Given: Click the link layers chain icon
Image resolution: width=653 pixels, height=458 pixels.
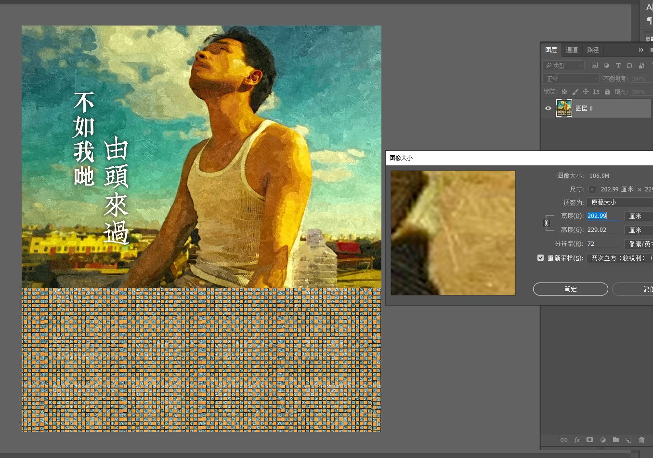Looking at the screenshot, I should point(564,440).
